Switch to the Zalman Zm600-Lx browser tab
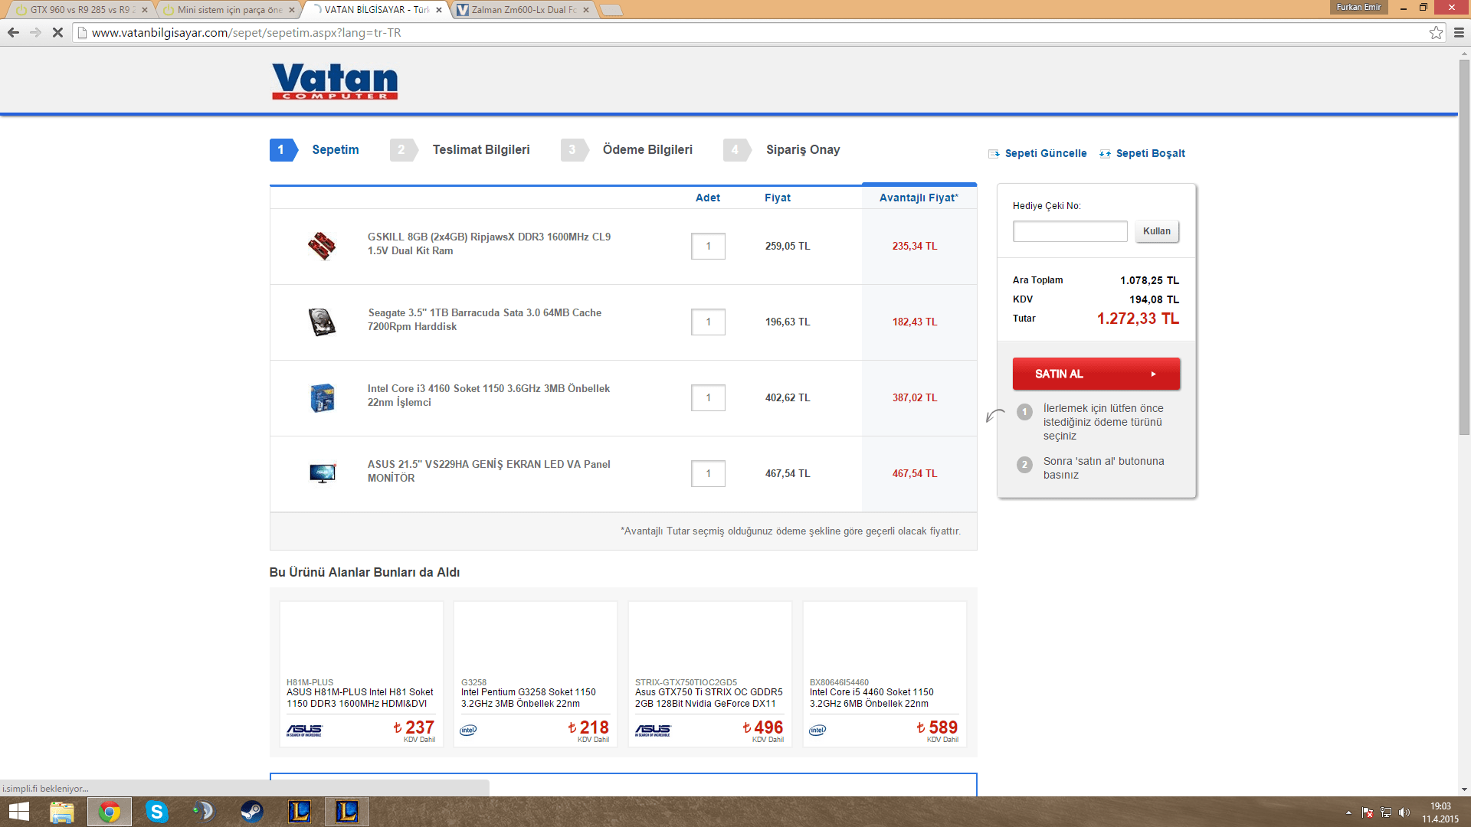 [523, 10]
